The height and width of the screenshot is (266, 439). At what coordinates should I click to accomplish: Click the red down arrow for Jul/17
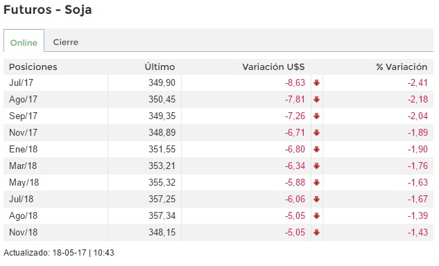click(317, 83)
